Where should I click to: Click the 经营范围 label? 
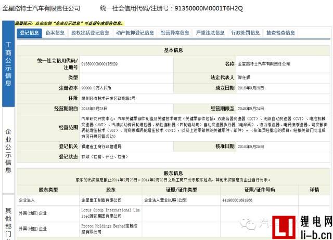tap(68, 127)
